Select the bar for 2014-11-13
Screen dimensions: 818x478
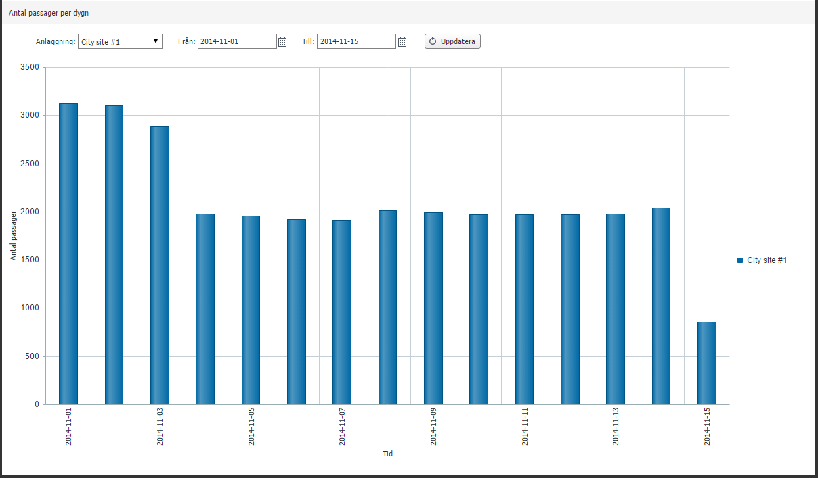click(616, 309)
